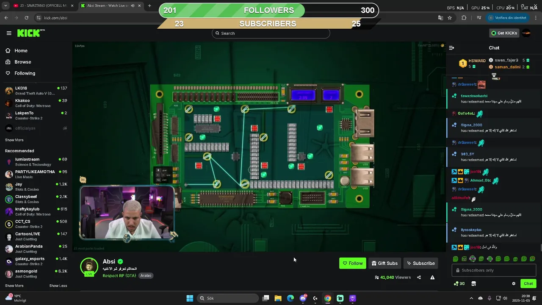
Task: Click the browser media control icon
Action: pyautogui.click(x=479, y=18)
